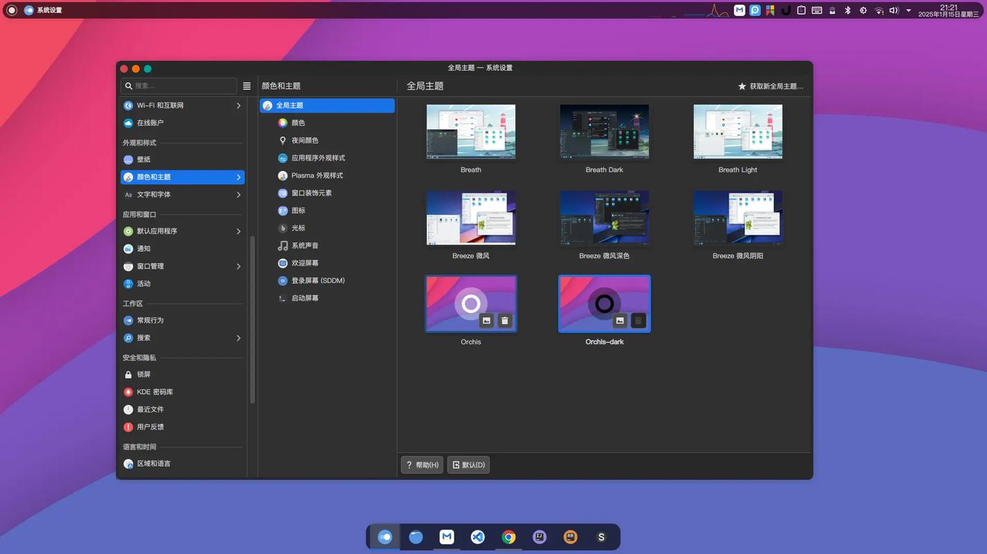987x554 pixels.
Task: Click the delete icon on Orchis theme
Action: pos(504,320)
